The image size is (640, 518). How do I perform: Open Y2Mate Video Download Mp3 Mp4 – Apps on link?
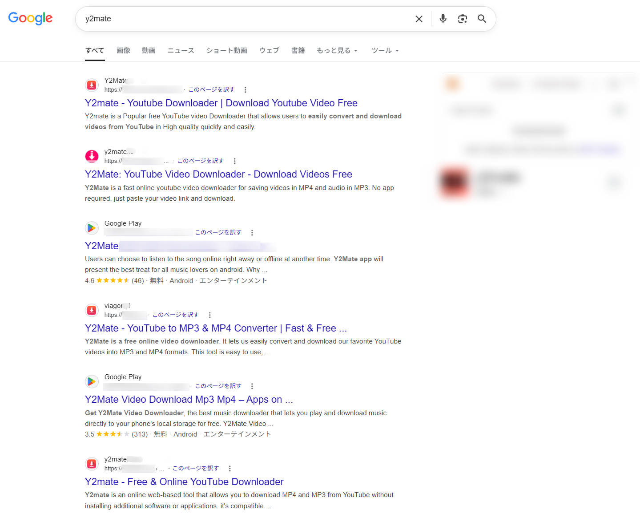point(189,399)
